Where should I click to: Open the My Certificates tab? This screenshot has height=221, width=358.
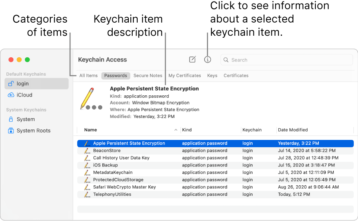pos(185,76)
